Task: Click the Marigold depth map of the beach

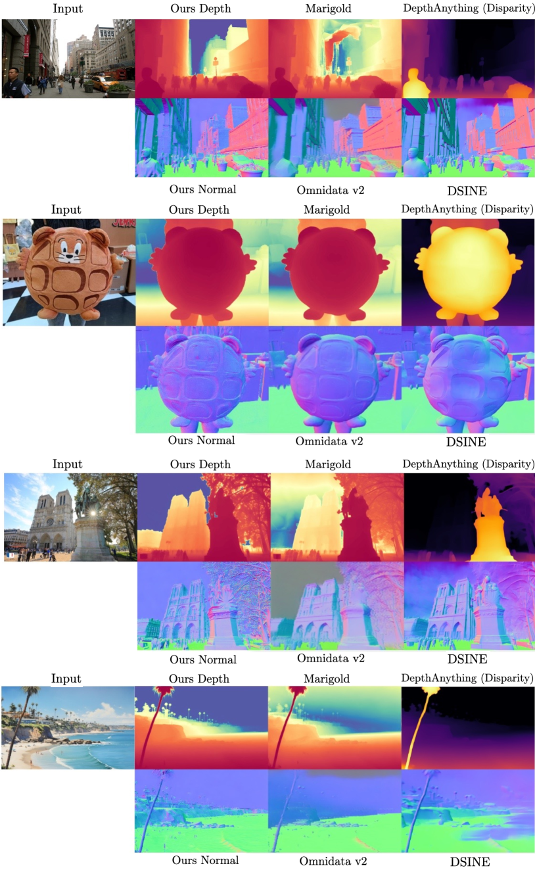Action: 335,728
